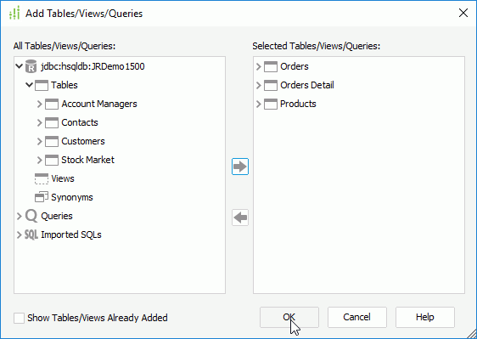Viewport: 477px width, 339px height.
Task: Select Orders Detail text in selected list
Action: (307, 85)
